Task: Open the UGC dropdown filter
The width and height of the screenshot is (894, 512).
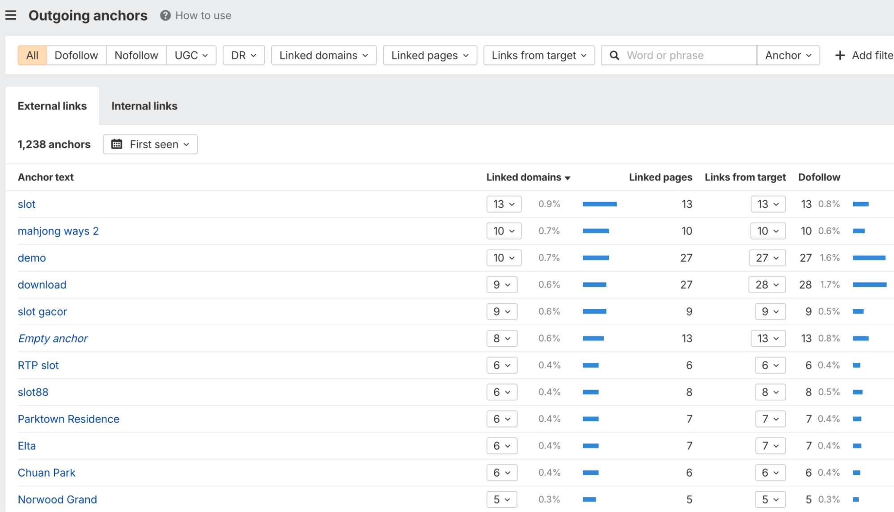Action: (191, 55)
